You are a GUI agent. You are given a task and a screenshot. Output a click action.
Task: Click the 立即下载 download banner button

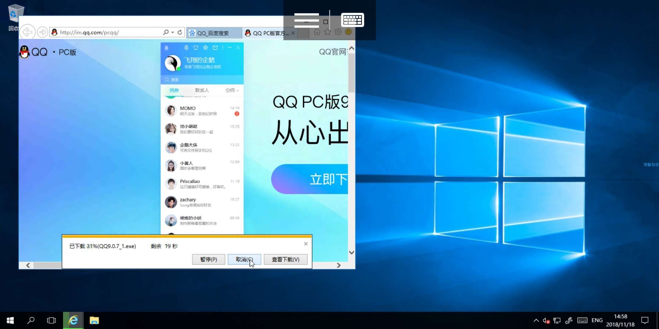click(x=311, y=179)
